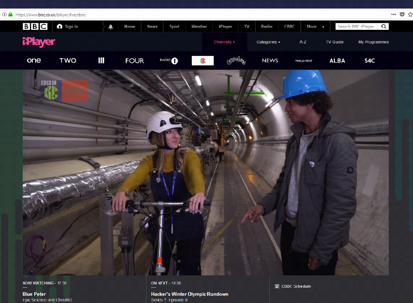Select the Radio 1 channel logo

tap(169, 61)
